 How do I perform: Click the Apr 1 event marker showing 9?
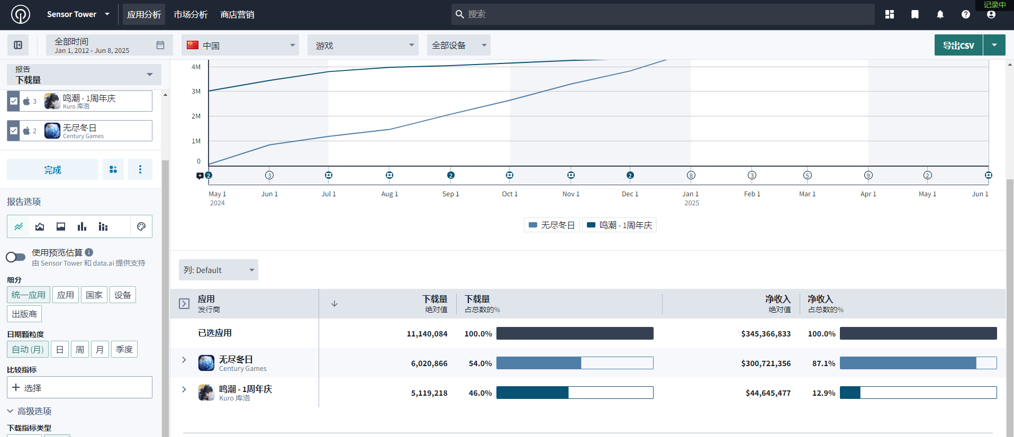pyautogui.click(x=868, y=175)
